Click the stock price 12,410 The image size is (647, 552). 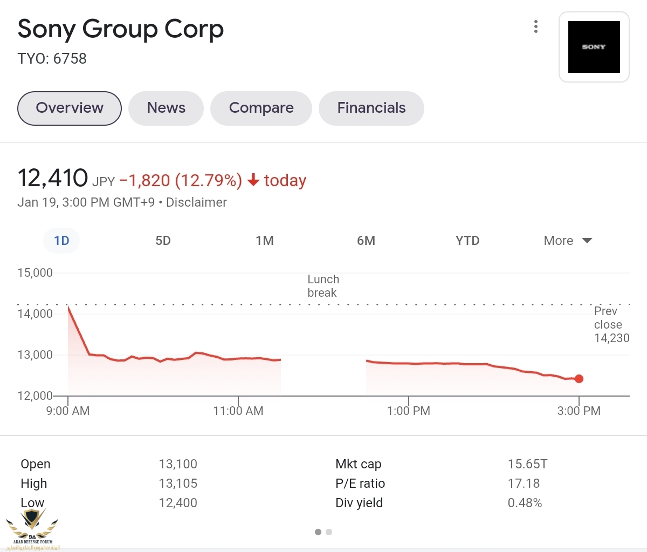(53, 178)
